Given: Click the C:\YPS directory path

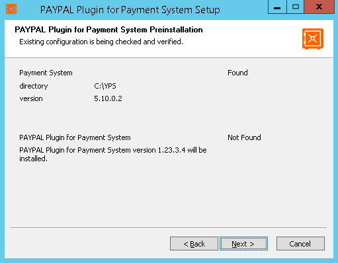Looking at the screenshot, I should click(105, 86).
